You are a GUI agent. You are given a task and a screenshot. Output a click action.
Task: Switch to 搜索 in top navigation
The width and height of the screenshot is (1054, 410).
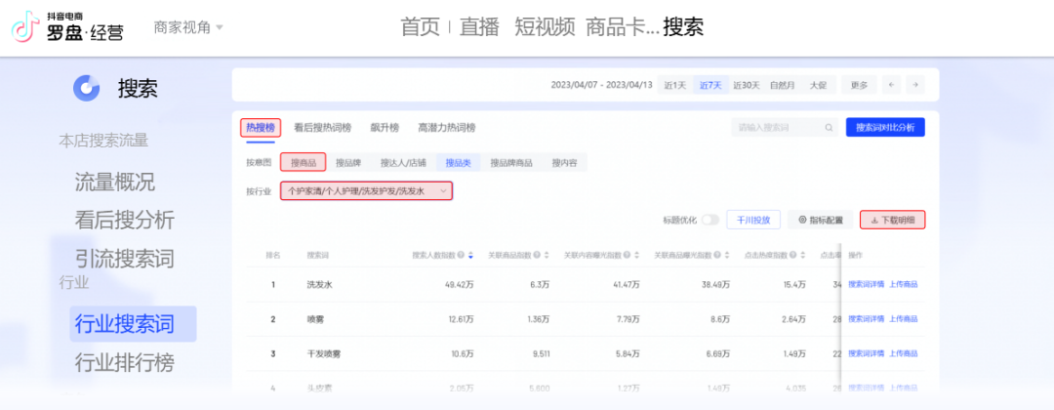tap(683, 27)
